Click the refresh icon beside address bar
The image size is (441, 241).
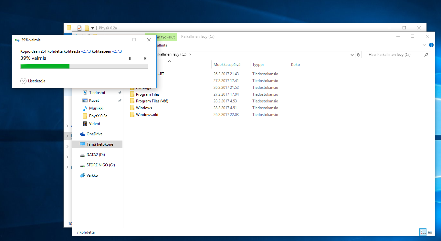point(358,55)
